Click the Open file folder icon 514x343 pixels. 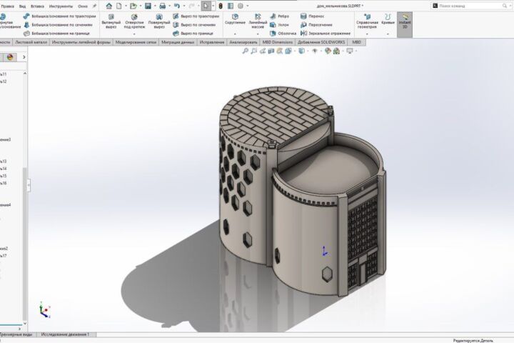tap(133, 6)
